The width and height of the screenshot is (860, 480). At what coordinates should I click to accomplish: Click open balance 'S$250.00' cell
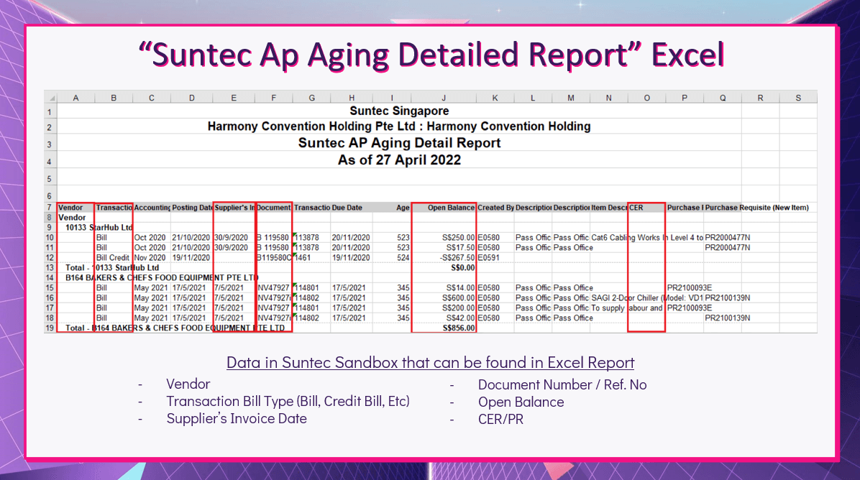pyautogui.click(x=460, y=238)
